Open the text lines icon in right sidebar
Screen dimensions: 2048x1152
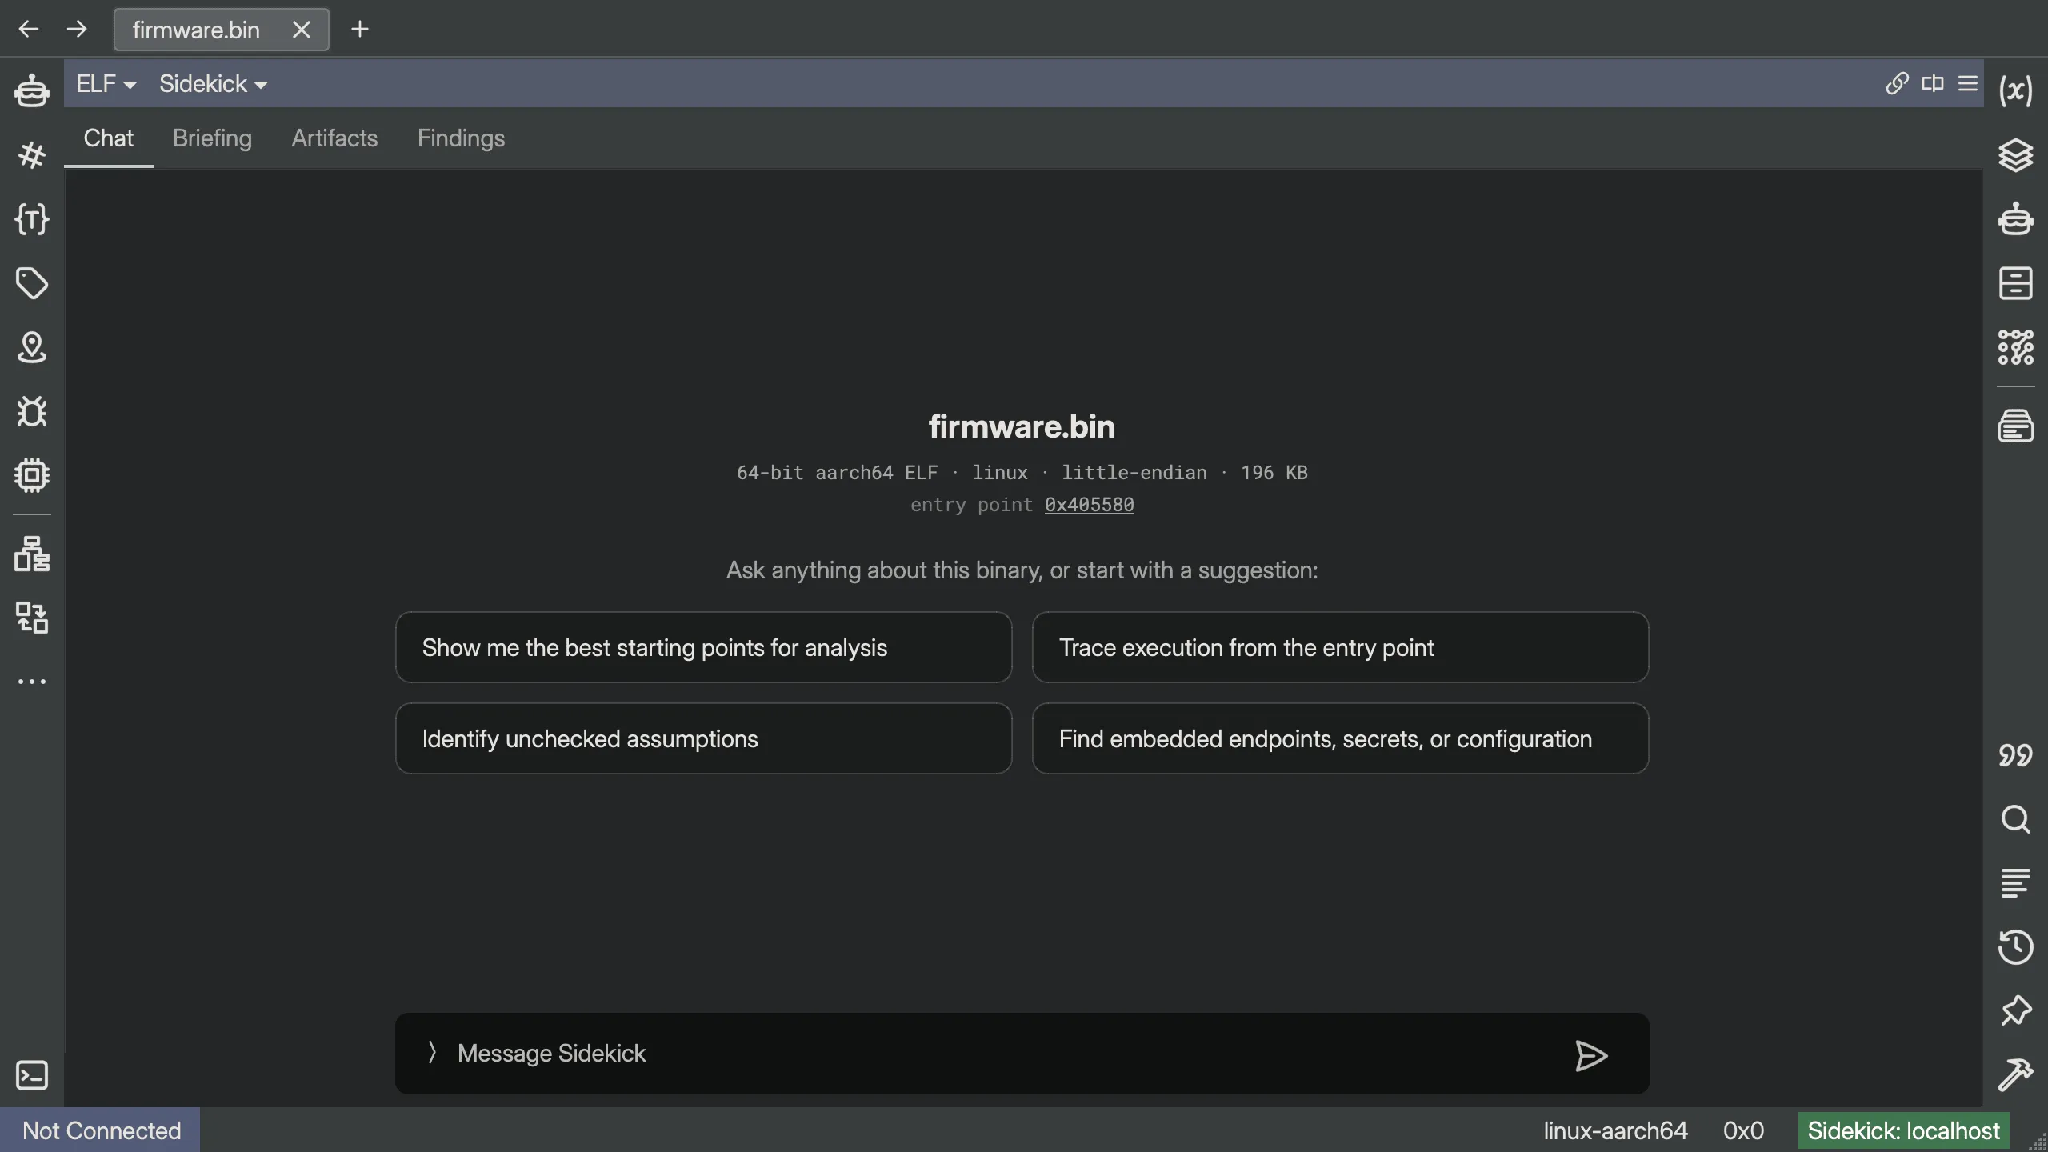[2015, 883]
